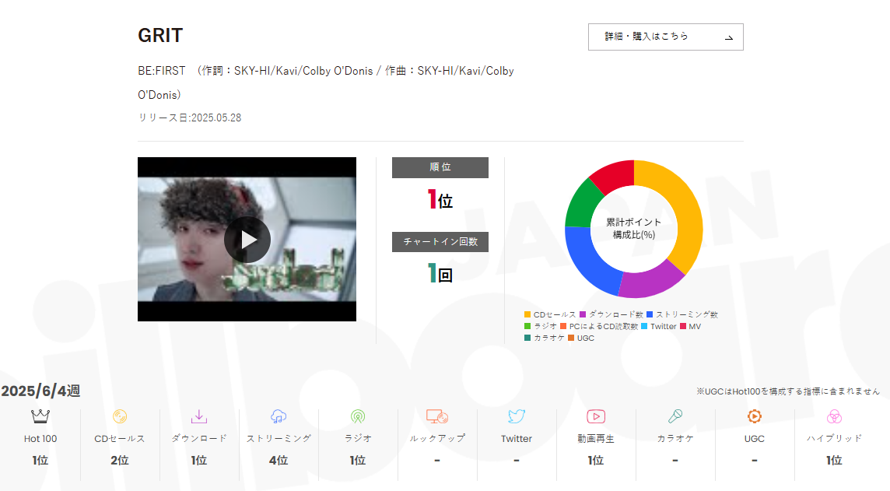The width and height of the screenshot is (890, 491).
Task: Click the red donut chart segment
Action: [614, 175]
